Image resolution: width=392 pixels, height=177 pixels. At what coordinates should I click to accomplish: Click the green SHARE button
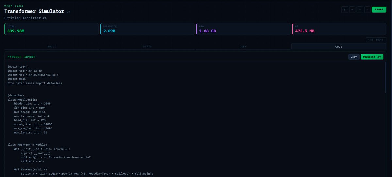(x=379, y=10)
